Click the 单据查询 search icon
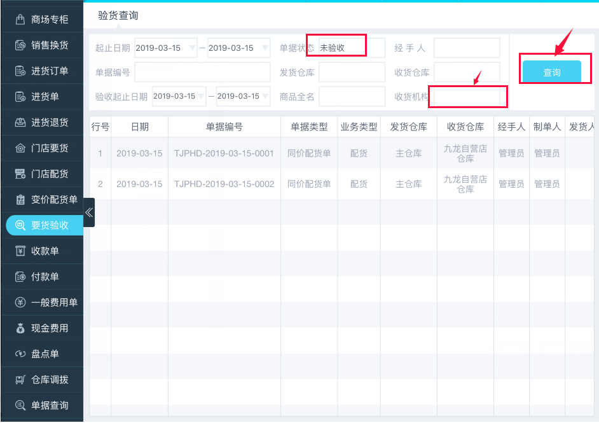The width and height of the screenshot is (599, 423). (x=20, y=405)
